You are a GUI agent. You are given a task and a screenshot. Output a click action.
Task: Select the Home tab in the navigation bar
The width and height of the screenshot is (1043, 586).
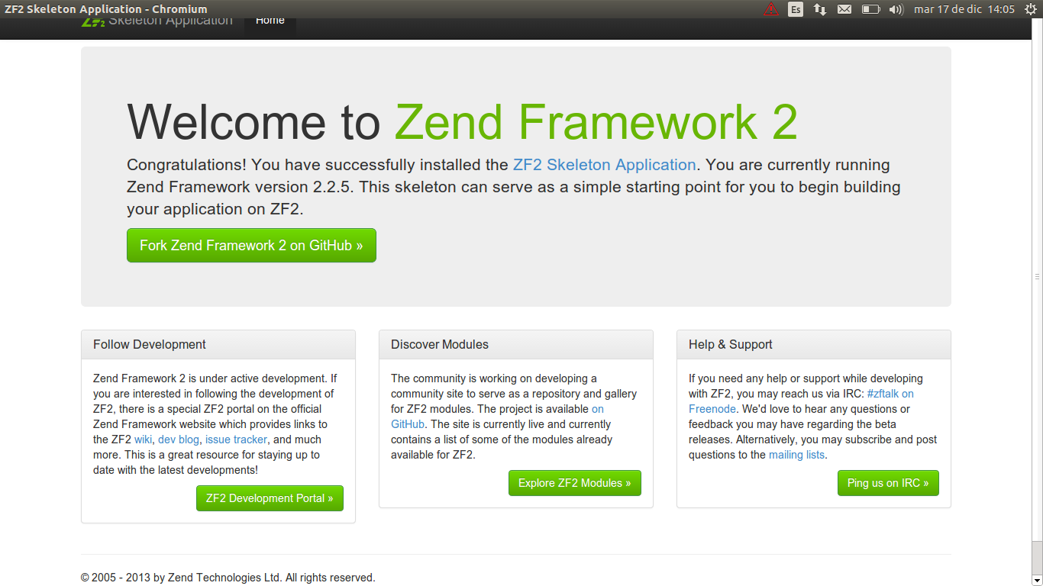coord(270,20)
